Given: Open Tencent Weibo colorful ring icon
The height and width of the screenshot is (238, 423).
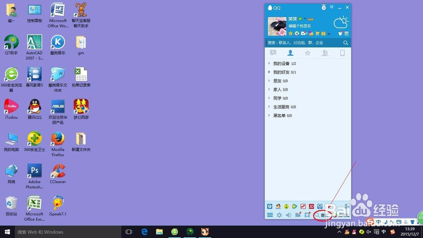Looking at the screenshot, I should tap(297, 33).
